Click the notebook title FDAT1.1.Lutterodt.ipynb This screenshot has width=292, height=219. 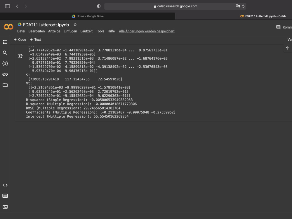point(46,25)
